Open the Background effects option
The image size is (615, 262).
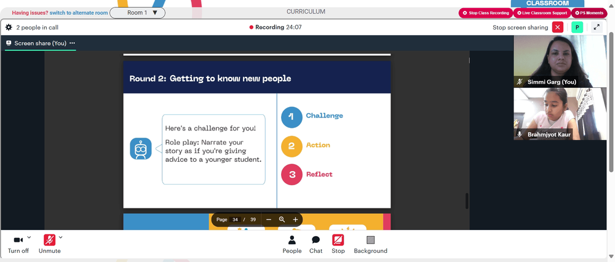pos(370,244)
